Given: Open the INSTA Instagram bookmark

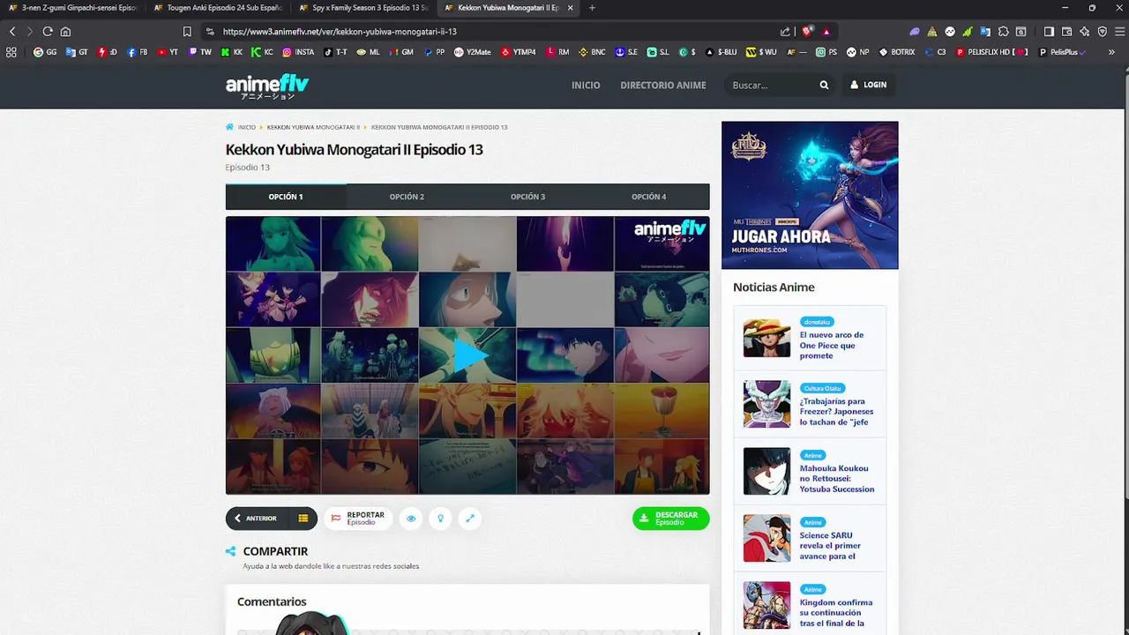Looking at the screenshot, I should click(298, 52).
